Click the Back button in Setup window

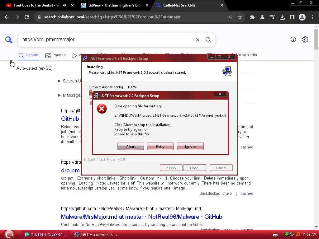click(171, 168)
